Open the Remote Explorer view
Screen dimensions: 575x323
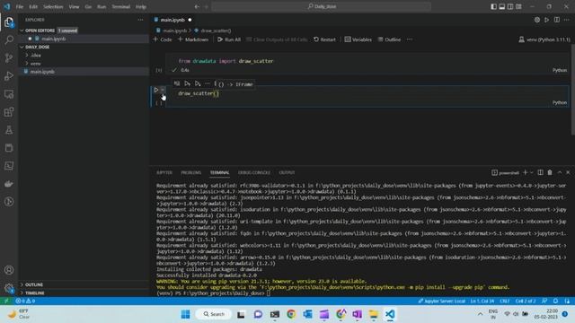click(9, 94)
